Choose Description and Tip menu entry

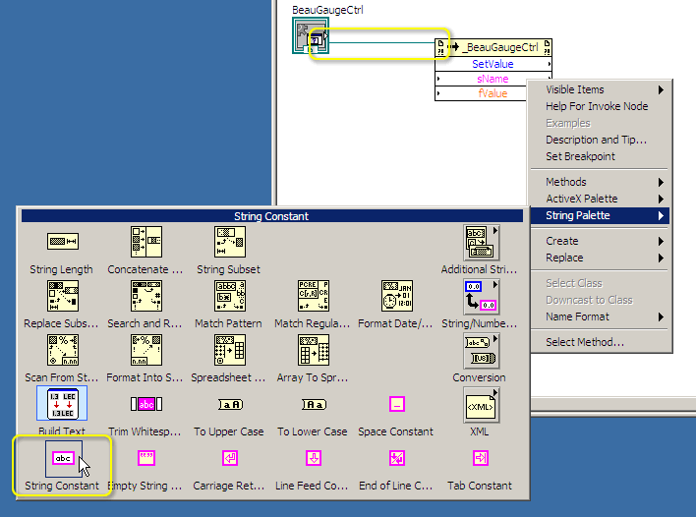coord(602,140)
